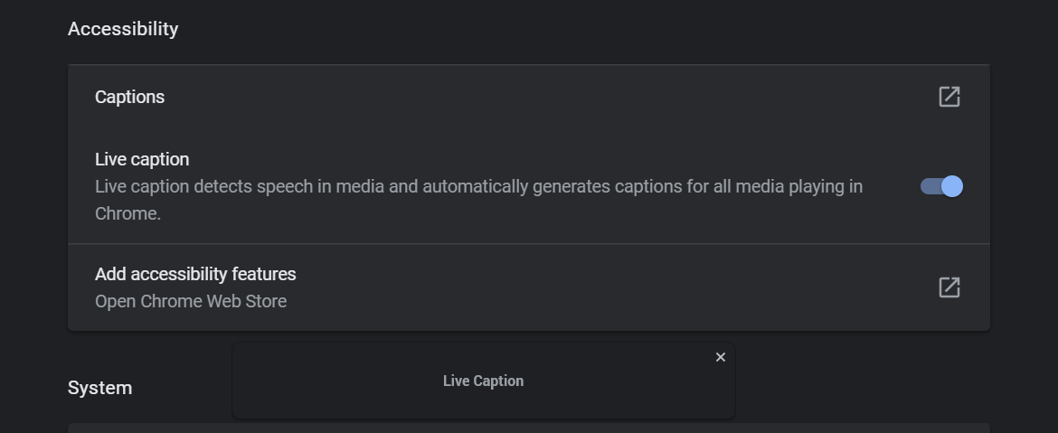Click the Live caption description text
1058x433 pixels.
[x=479, y=200]
